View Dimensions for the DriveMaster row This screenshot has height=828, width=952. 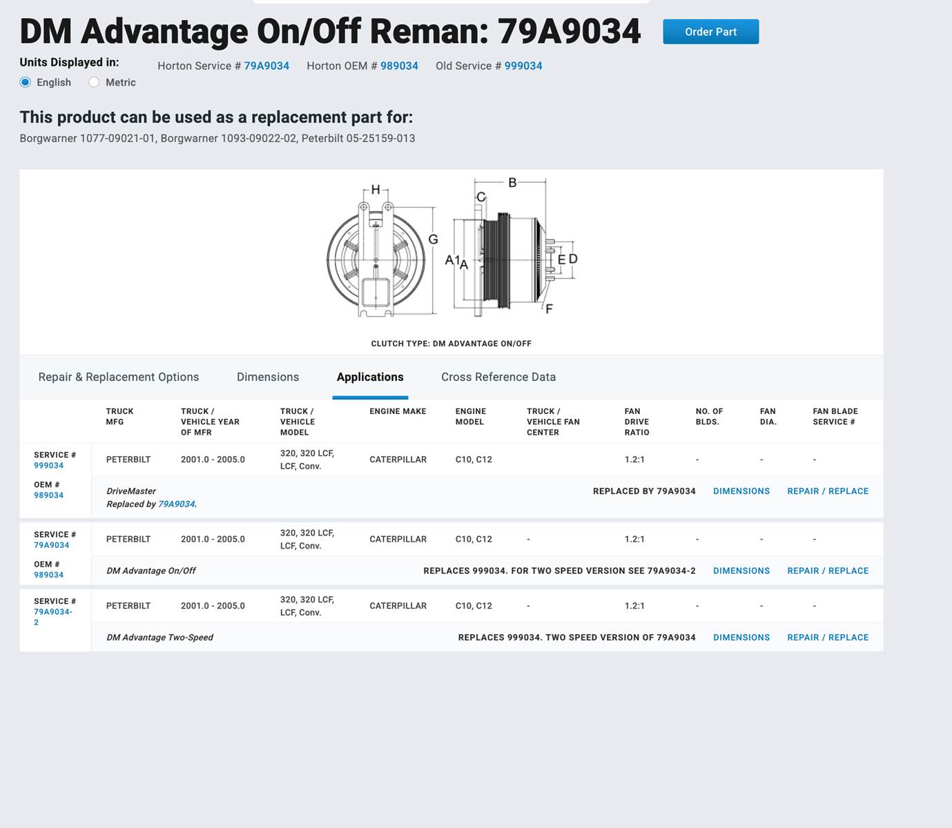tap(741, 491)
